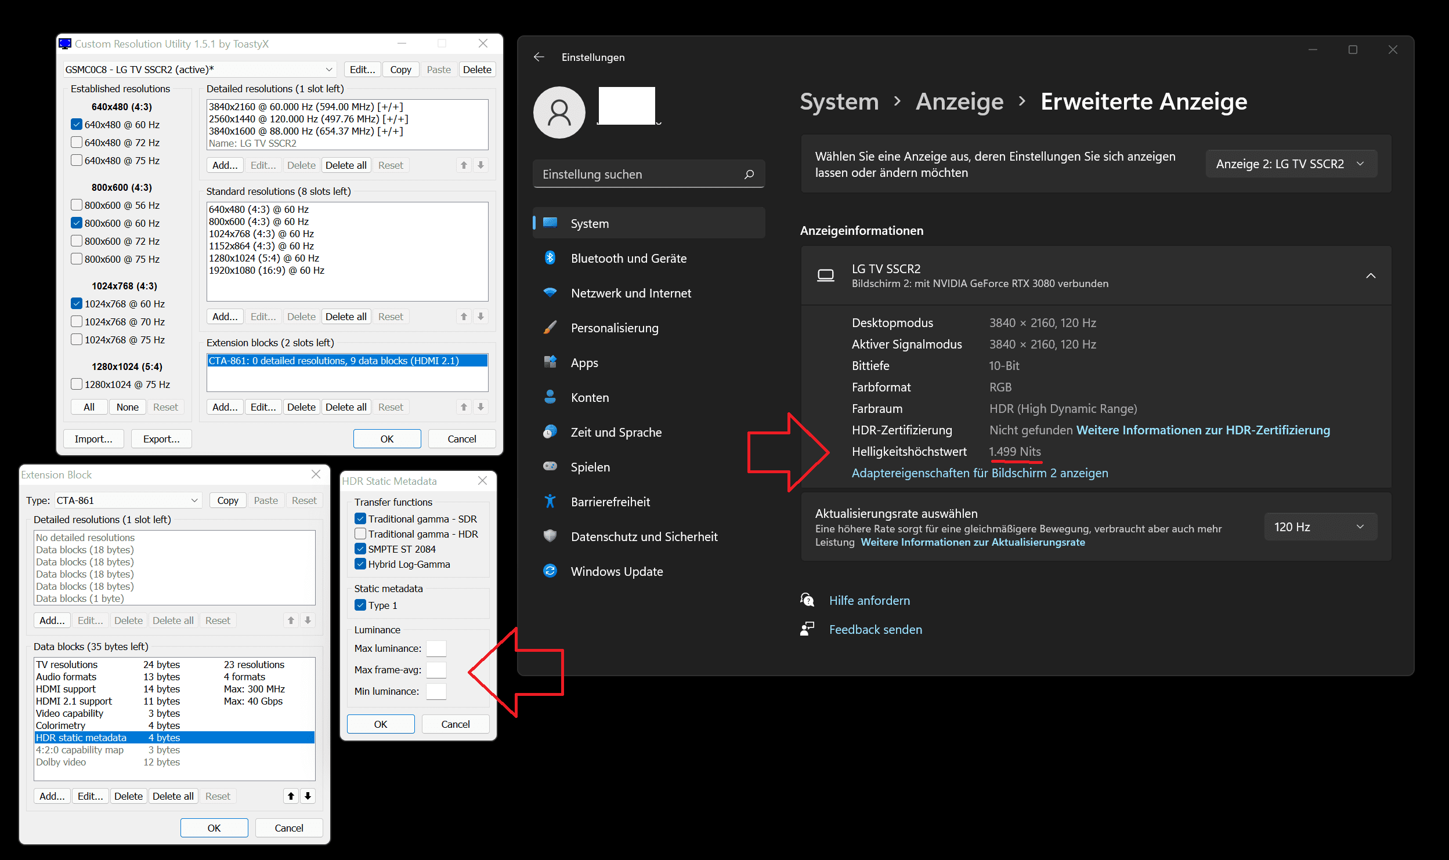Collapse the LG TV SSCR2 info panel
The width and height of the screenshot is (1449, 860).
(1371, 276)
